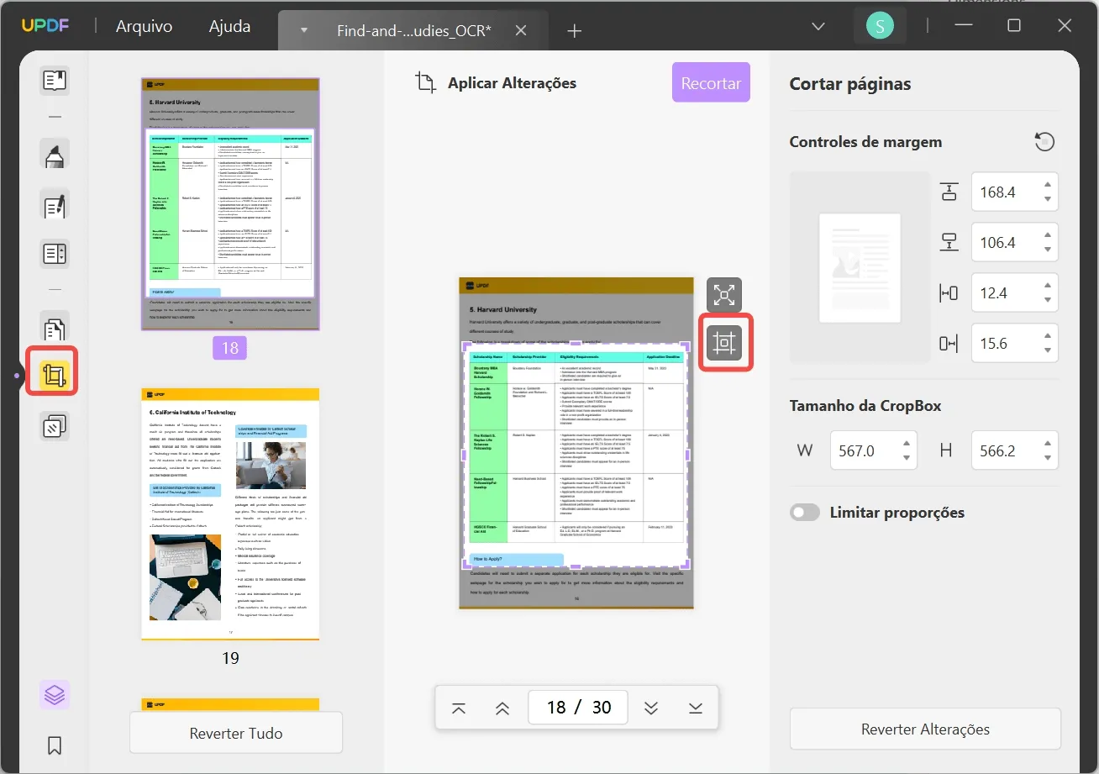This screenshot has height=774, width=1099.
Task: Open the Bookmark icon in sidebar
Action: [x=55, y=745]
